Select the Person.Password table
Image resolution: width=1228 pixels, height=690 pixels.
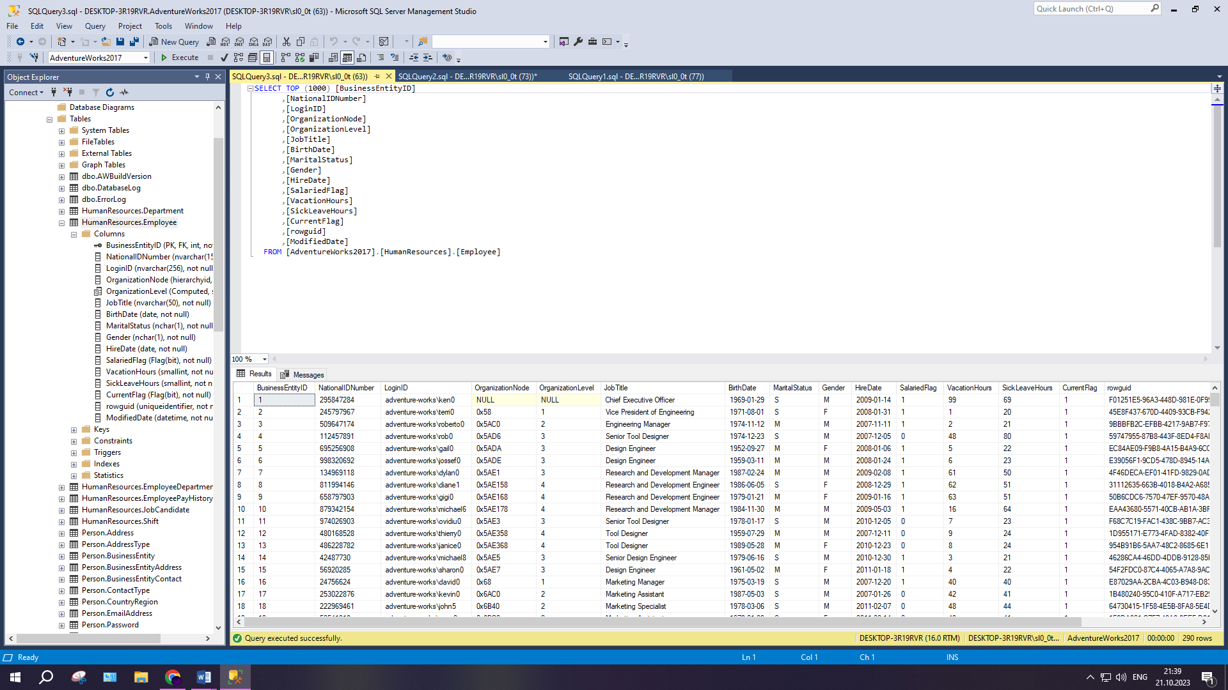click(x=110, y=625)
